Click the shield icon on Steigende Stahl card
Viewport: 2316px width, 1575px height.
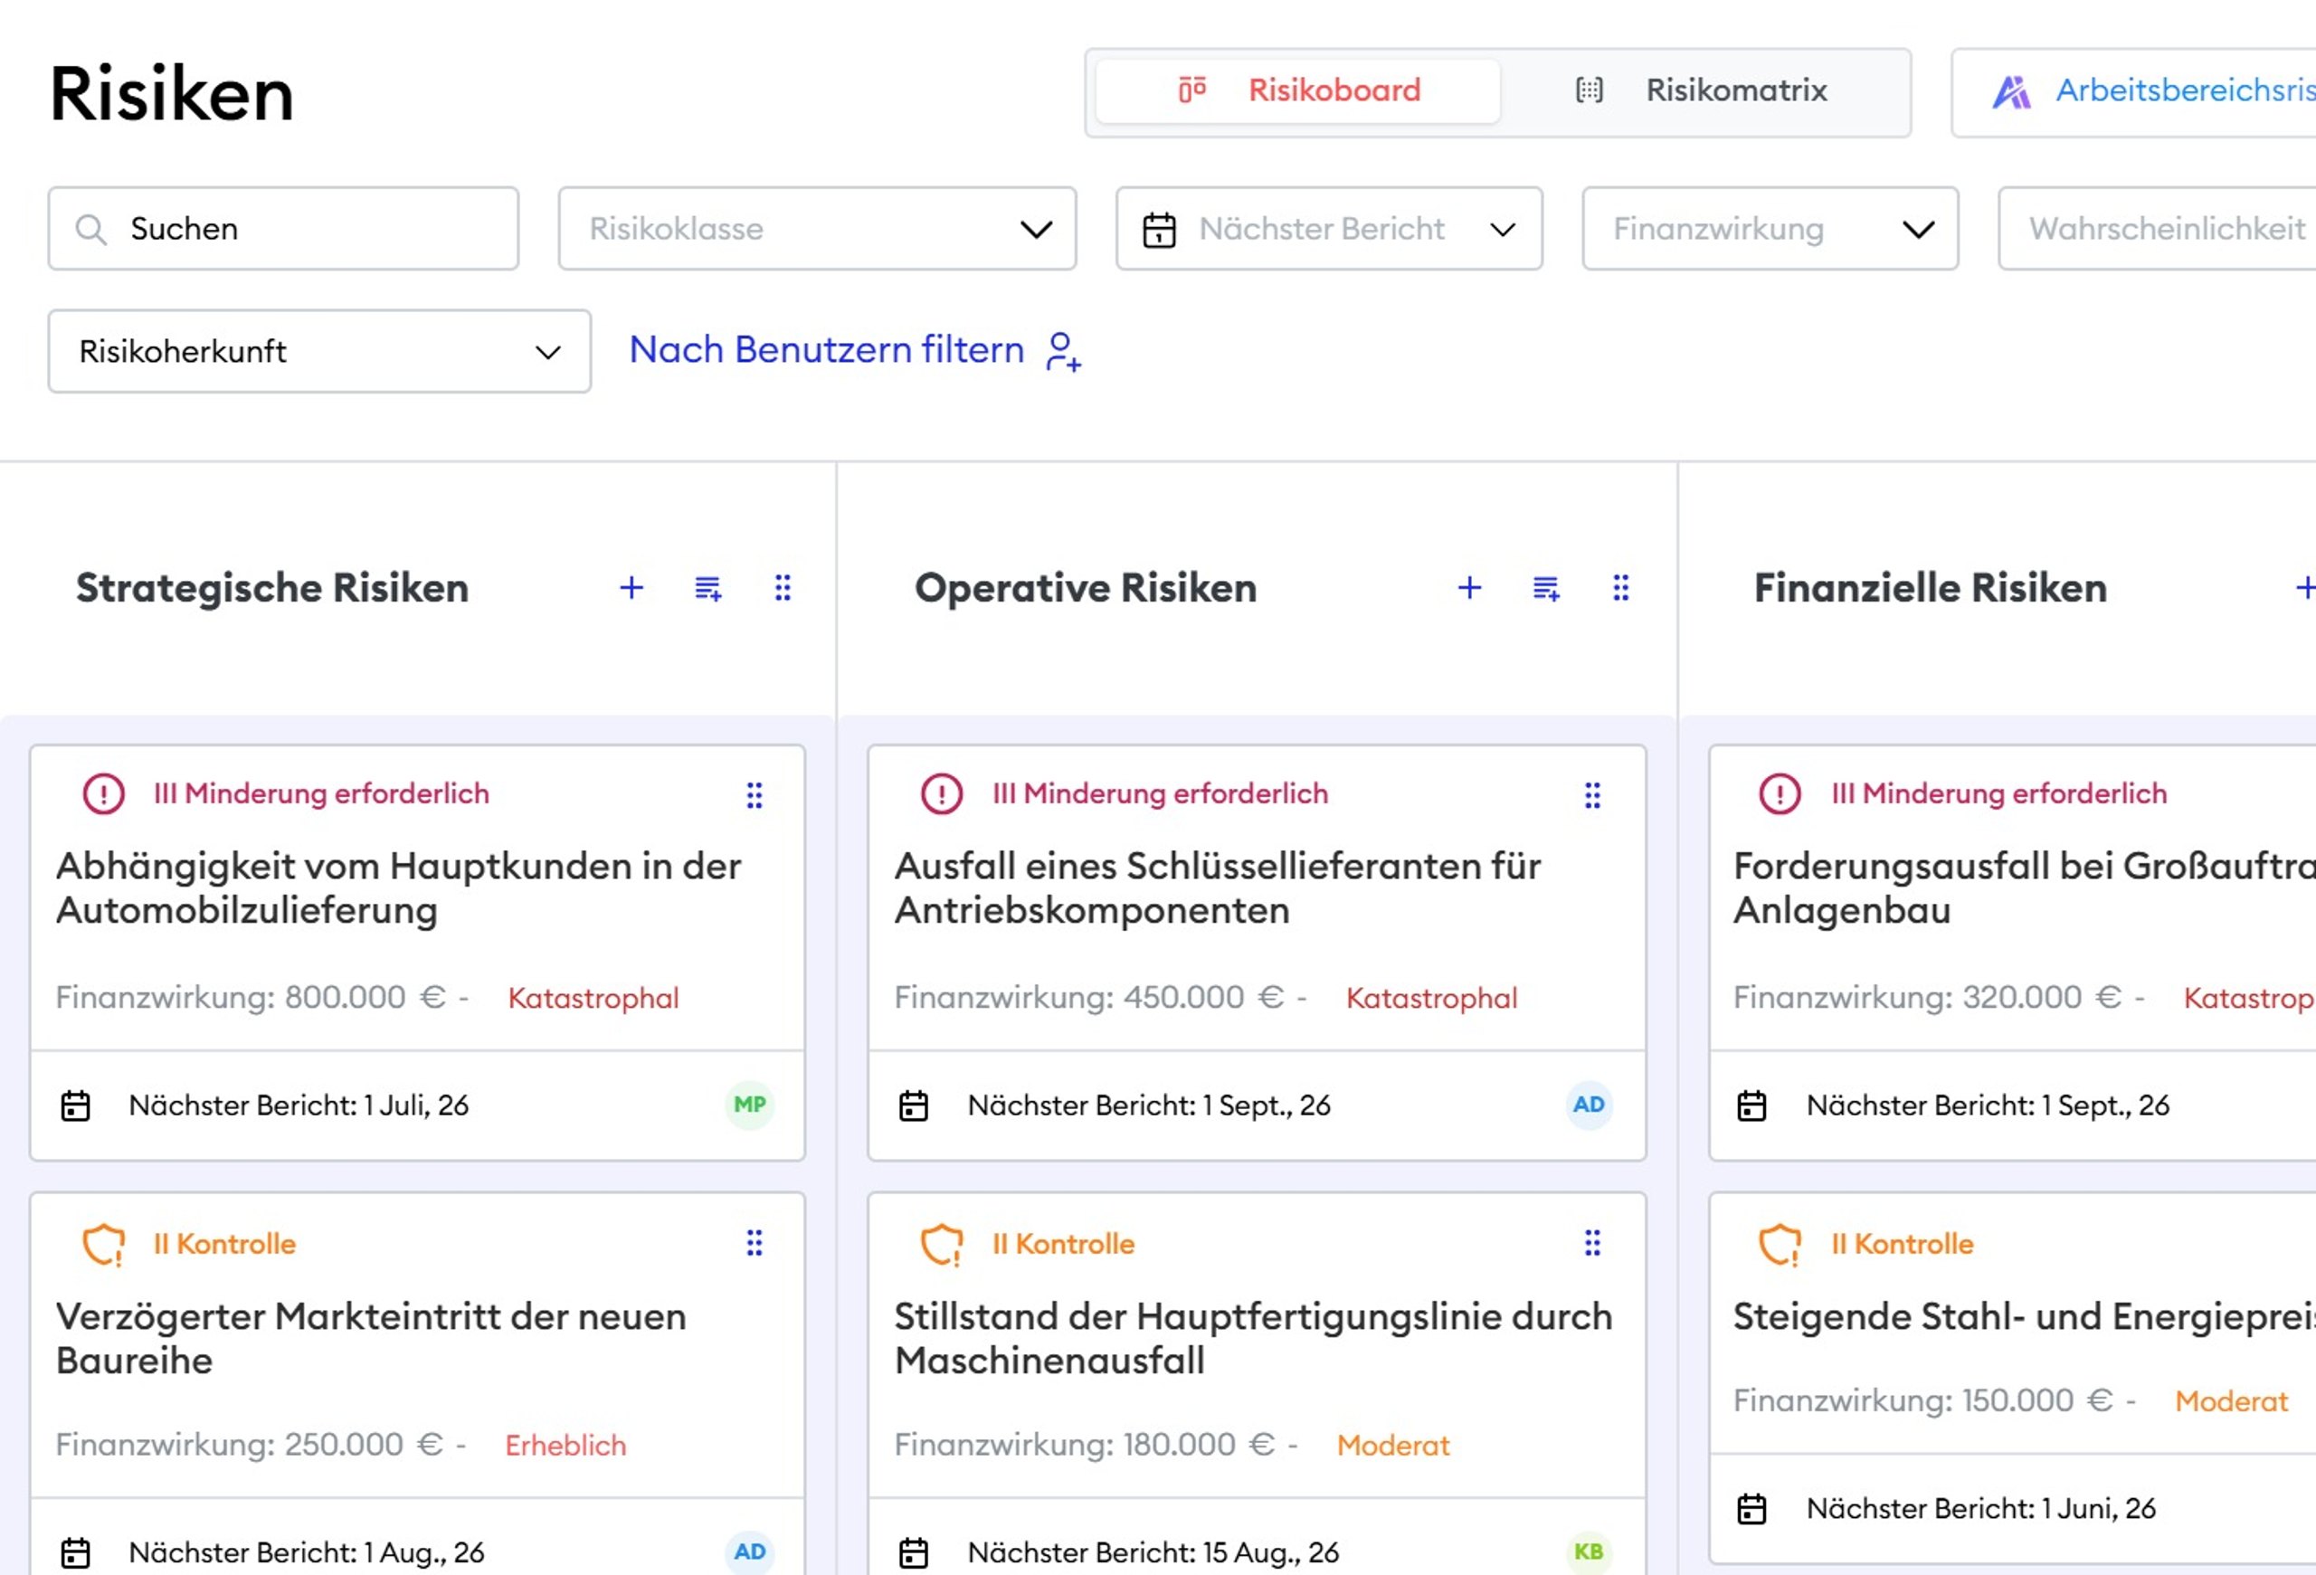tap(1780, 1244)
